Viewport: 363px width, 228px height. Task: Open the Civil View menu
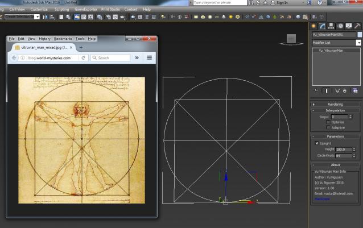click(x=17, y=9)
